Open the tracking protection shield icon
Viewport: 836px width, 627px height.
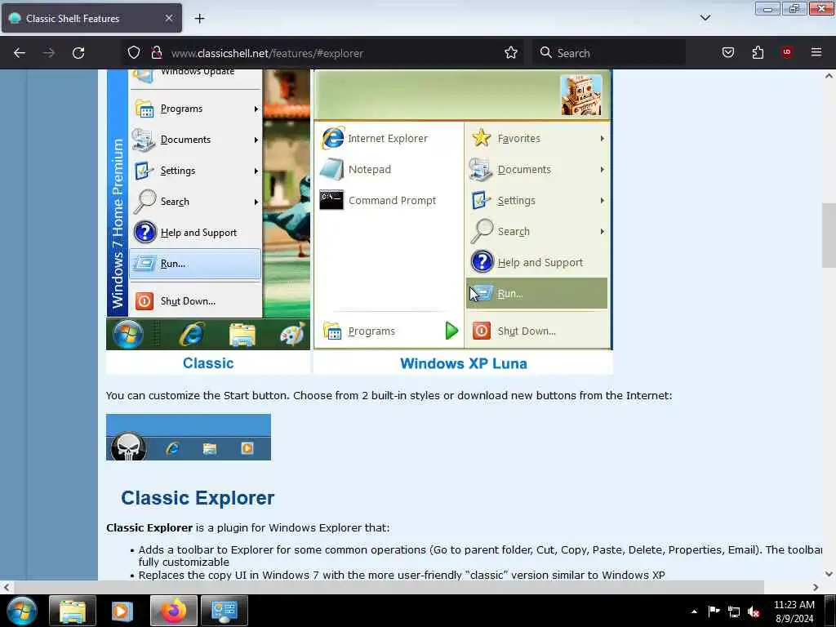[x=134, y=52]
